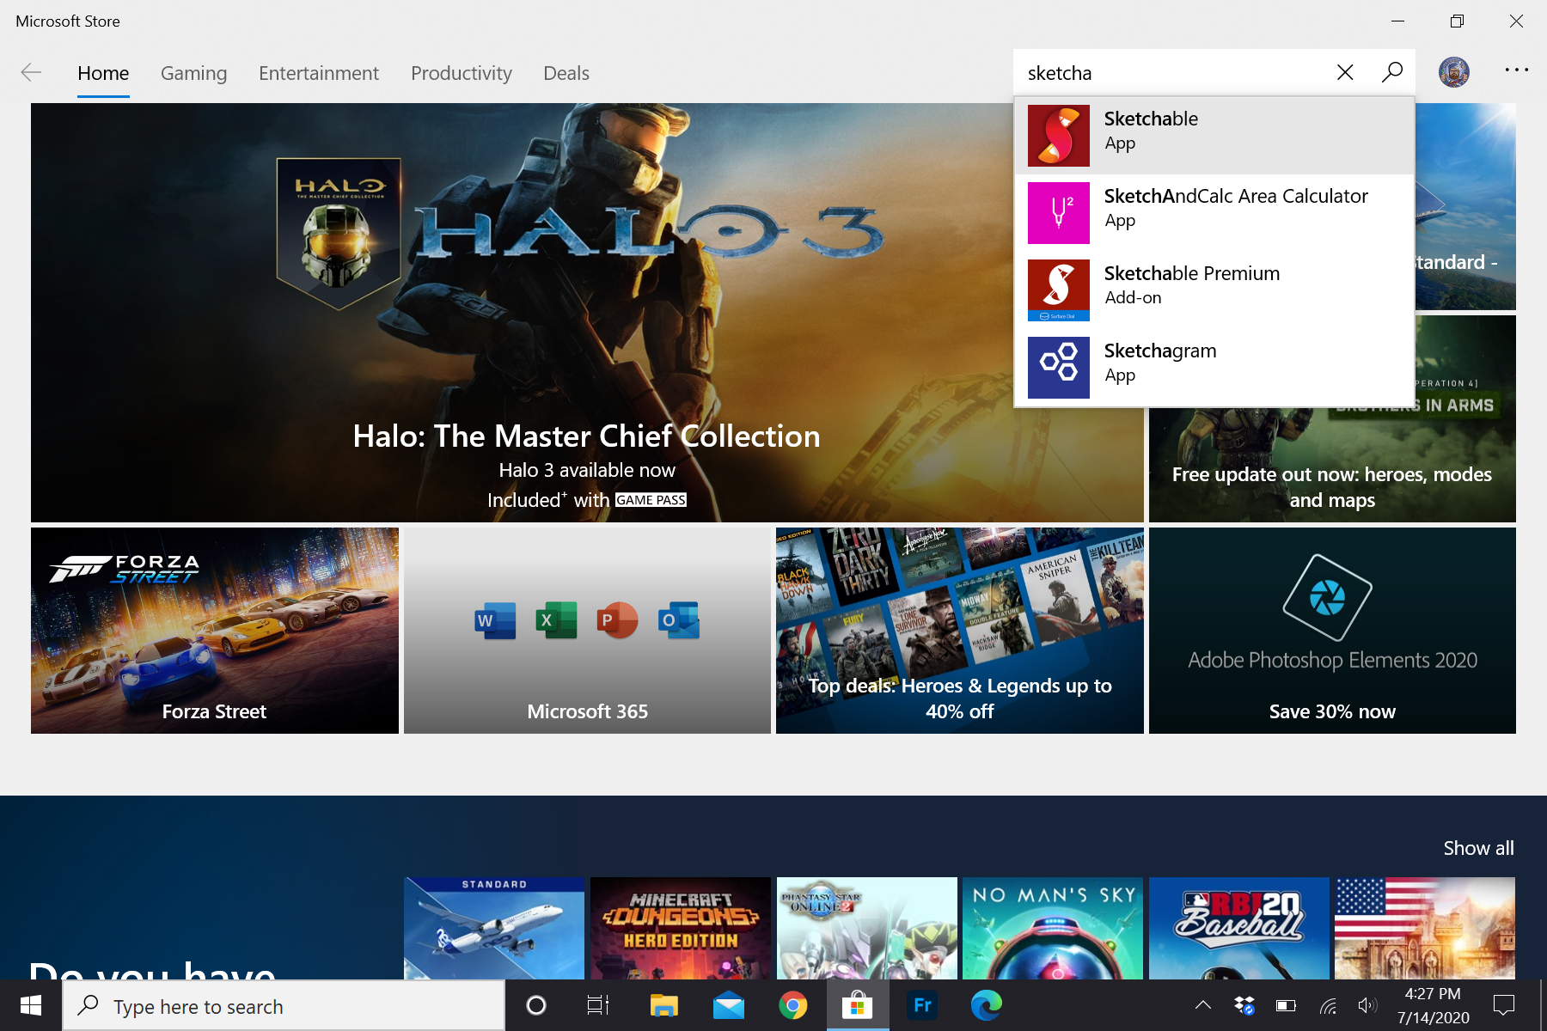Click the SketchAndCalc Area Calculator icon
This screenshot has width=1547, height=1031.
click(1059, 213)
